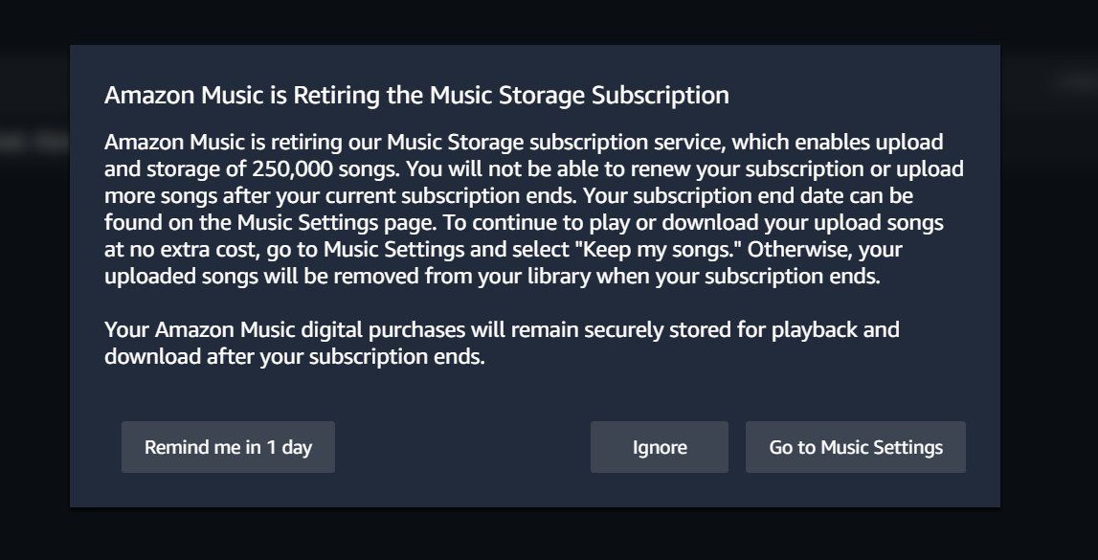Click the dimmed background right of the dialog
This screenshot has height=560, width=1098.
click(x=1049, y=280)
